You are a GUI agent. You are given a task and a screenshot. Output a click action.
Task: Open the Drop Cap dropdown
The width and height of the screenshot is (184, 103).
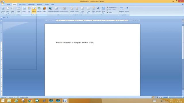click(103, 10)
